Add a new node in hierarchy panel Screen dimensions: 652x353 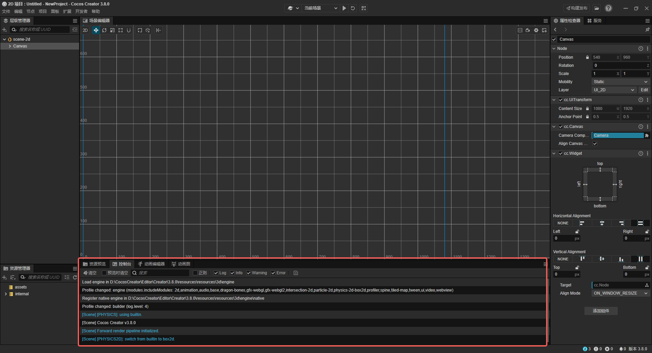pos(4,30)
